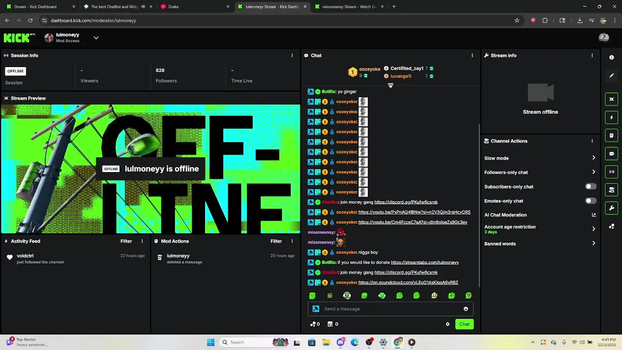Click voidctrl username in Activity Feed
622x350 pixels.
[25, 256]
